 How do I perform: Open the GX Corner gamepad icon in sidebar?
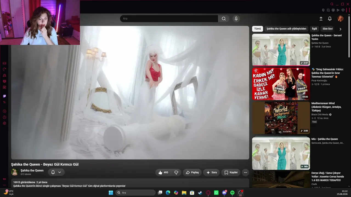tap(4, 63)
